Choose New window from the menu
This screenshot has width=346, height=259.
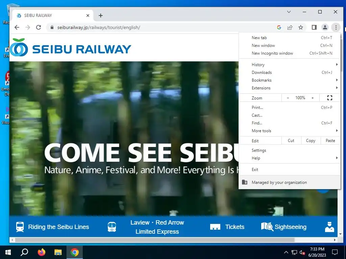pos(290,46)
